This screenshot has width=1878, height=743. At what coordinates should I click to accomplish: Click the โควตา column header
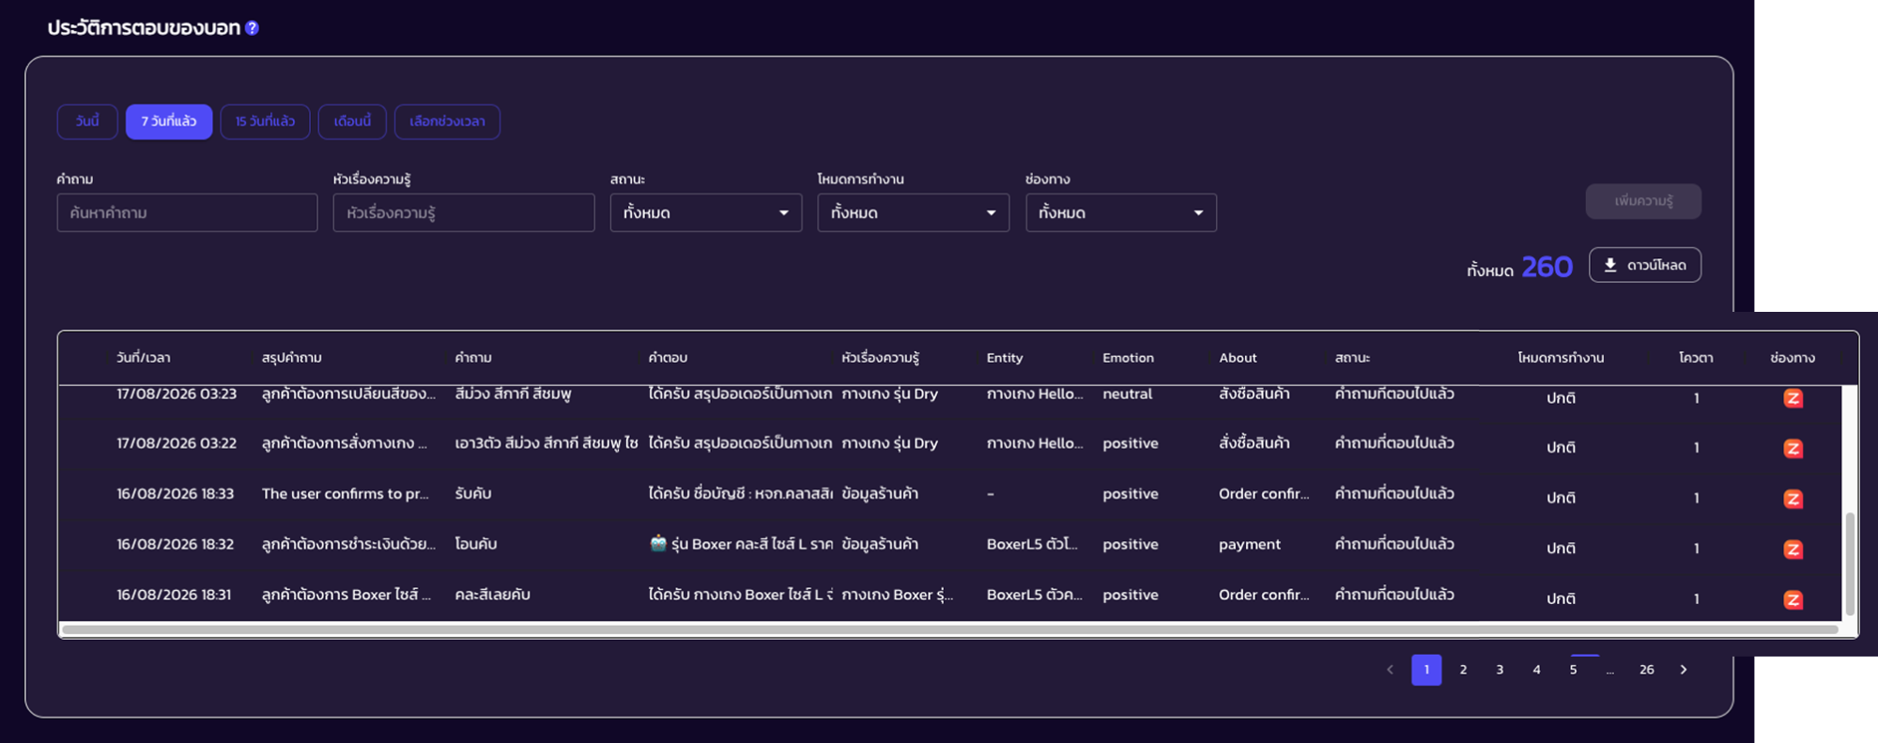pos(1696,358)
